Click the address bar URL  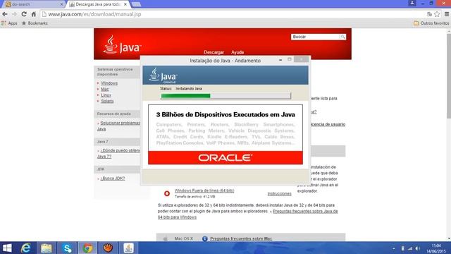[94, 14]
